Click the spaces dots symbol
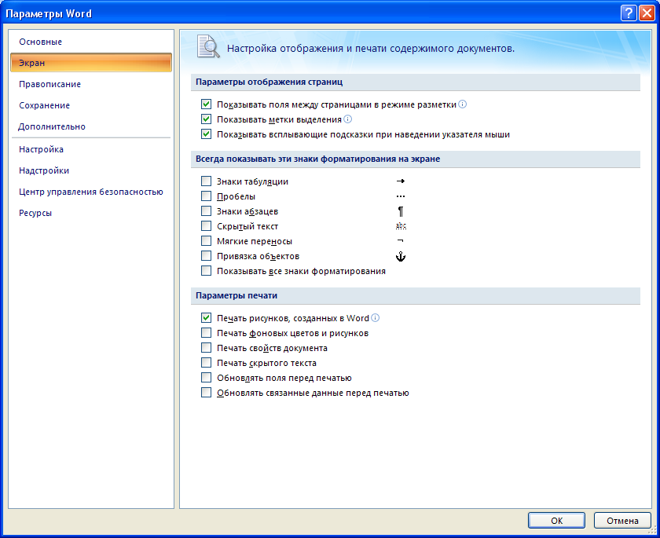This screenshot has width=660, height=538. tap(400, 196)
